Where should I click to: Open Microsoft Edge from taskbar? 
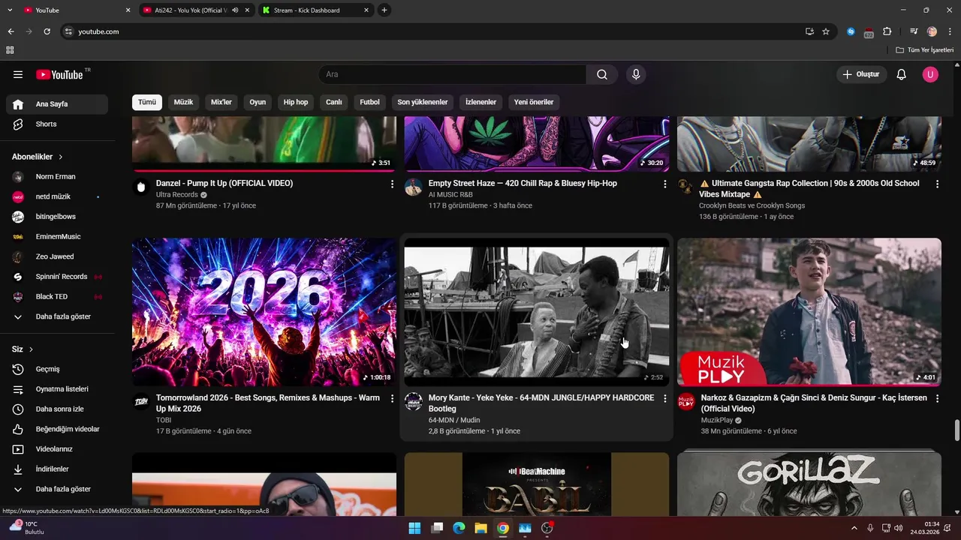[x=459, y=528]
